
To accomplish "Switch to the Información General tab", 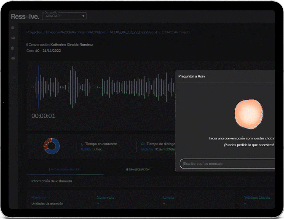I will [64, 169].
